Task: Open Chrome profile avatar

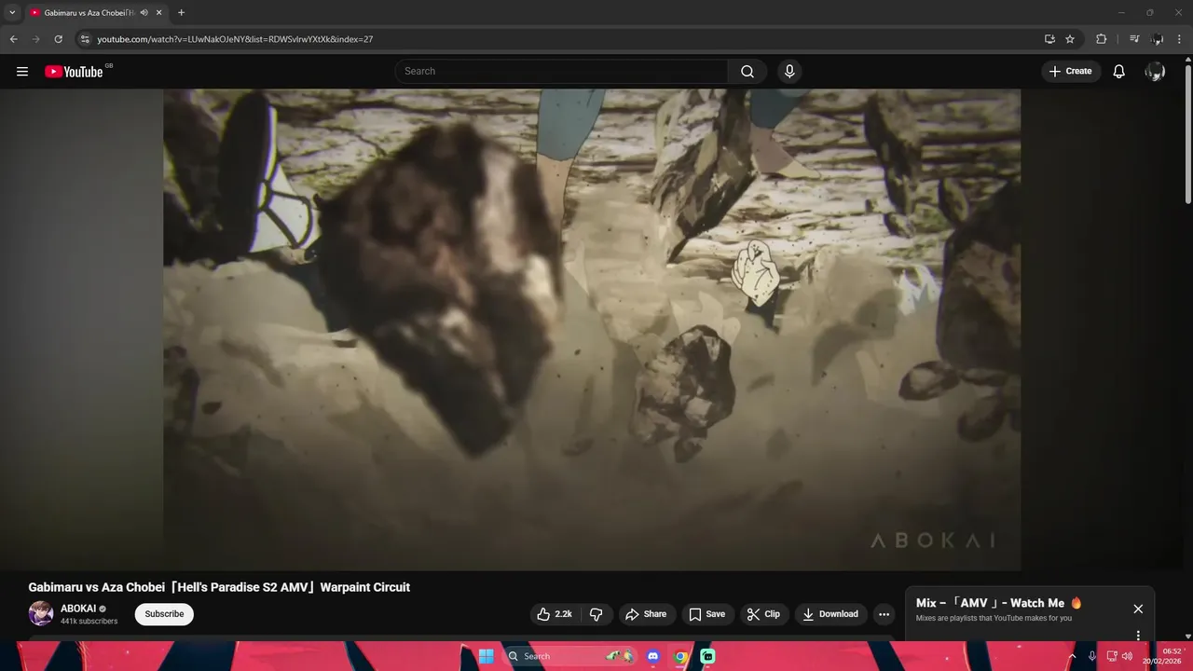Action: [1158, 39]
